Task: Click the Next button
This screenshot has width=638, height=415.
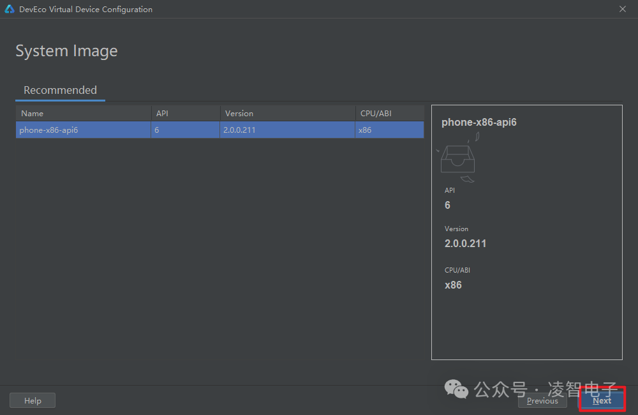Action: pyautogui.click(x=602, y=400)
